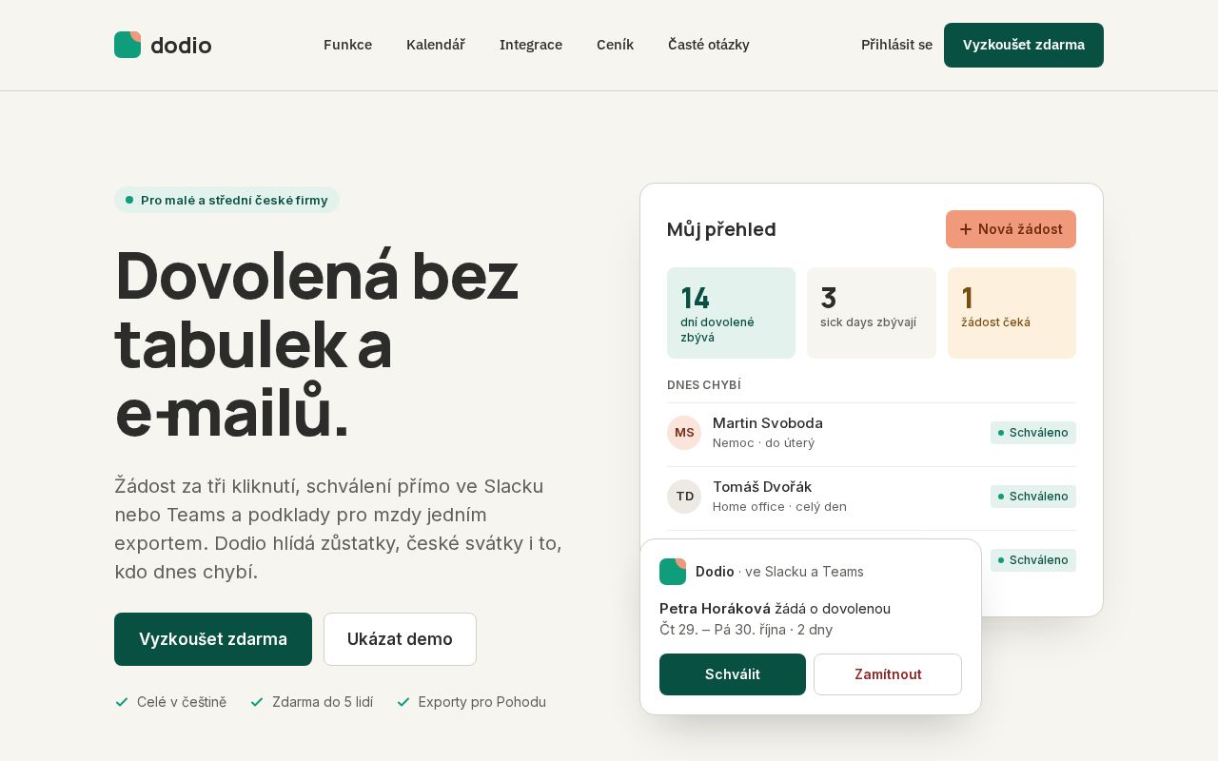Click the checkmark icon beside Exporty pro Pohodu
1218x761 pixels.
[x=403, y=702]
